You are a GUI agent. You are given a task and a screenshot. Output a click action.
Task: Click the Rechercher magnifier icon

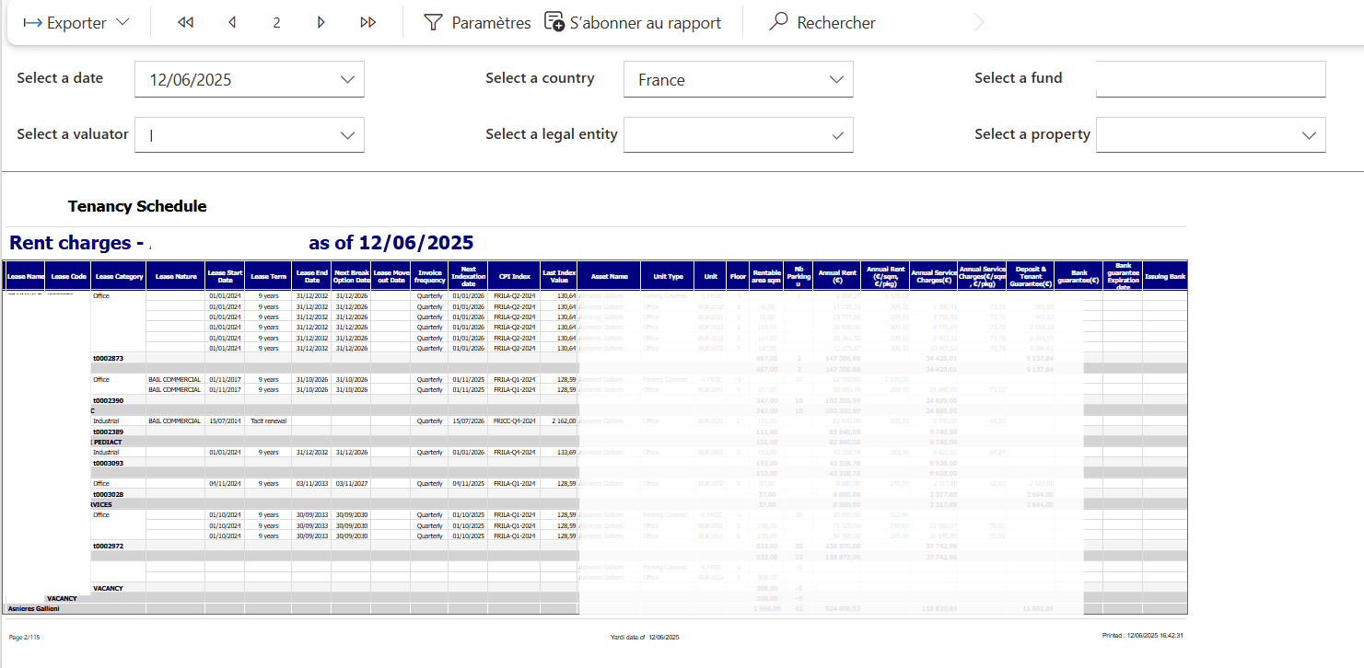pyautogui.click(x=779, y=23)
